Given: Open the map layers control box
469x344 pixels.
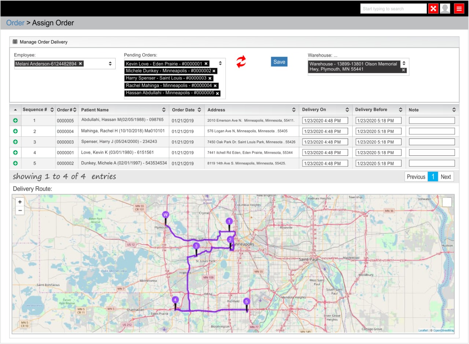Looking at the screenshot, I should tap(447, 202).
